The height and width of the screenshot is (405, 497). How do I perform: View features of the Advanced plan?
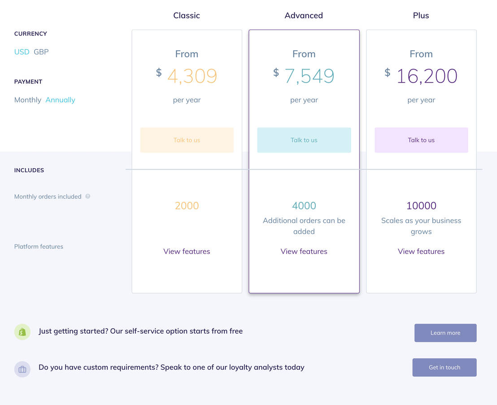click(x=304, y=251)
